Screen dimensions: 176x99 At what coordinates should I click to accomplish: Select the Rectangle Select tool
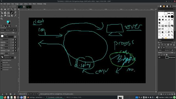pyautogui.click(x=5, y=9)
